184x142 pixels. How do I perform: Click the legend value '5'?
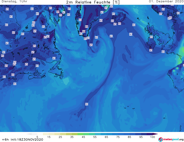coord(37,137)
